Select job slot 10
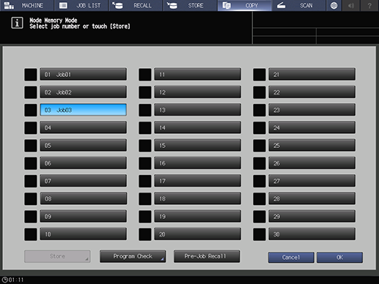 (84, 234)
